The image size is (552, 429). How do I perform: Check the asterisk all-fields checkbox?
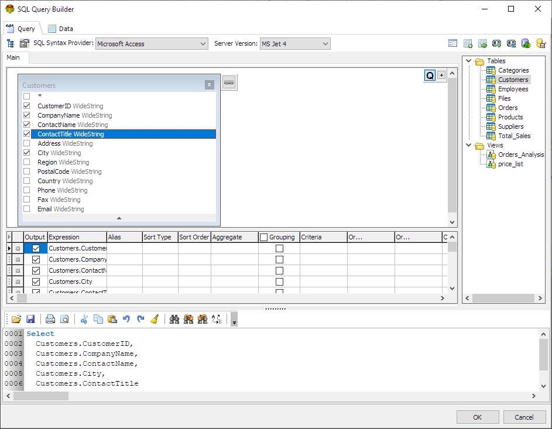(x=27, y=96)
